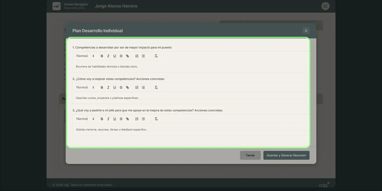Screen dimensions: 382x191
Task: Close the Plan Desarrollo Individual dialog with X
Action: pos(306,31)
